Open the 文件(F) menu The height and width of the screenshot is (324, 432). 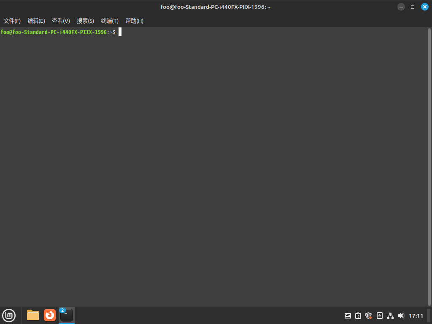pos(12,21)
